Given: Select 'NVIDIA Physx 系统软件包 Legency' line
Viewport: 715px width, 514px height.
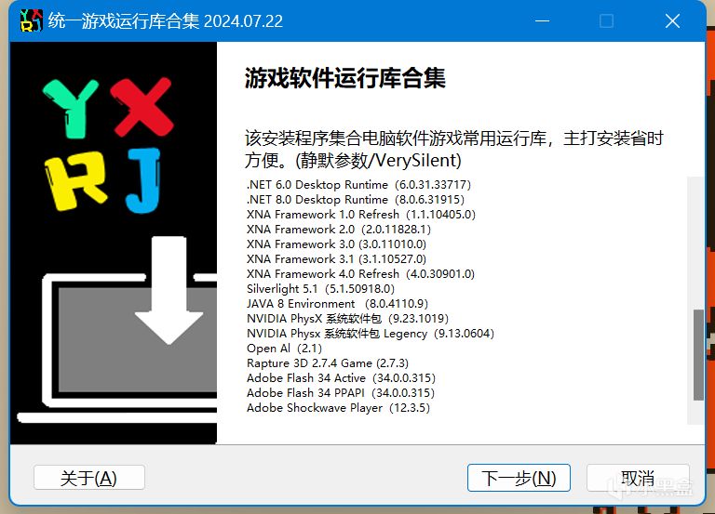Looking at the screenshot, I should (371, 334).
